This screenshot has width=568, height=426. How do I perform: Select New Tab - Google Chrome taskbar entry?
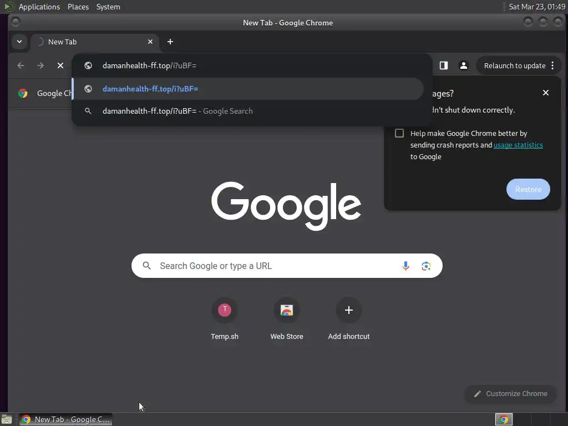point(65,419)
